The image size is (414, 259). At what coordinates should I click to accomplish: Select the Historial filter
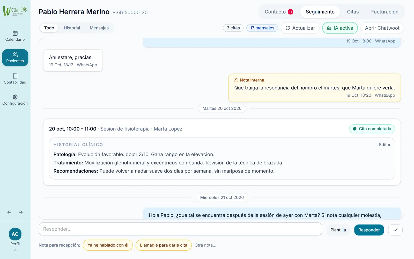pos(72,28)
